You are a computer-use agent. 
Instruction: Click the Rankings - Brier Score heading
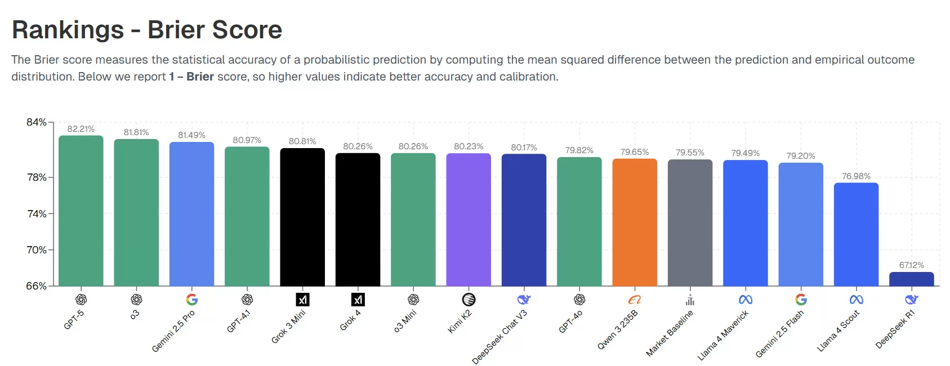(147, 30)
